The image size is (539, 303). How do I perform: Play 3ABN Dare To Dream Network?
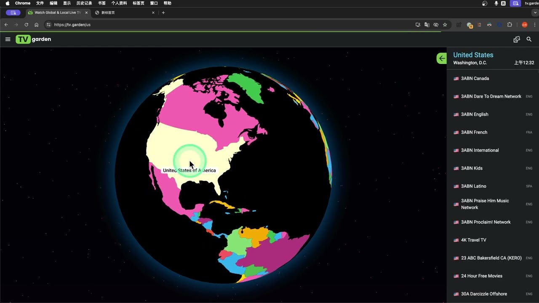[493, 96]
